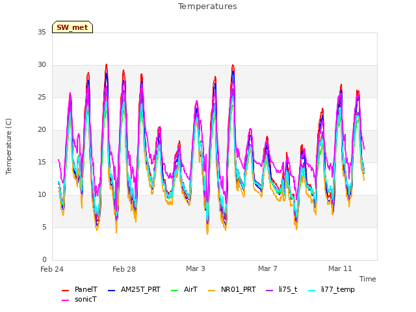Click the red PanelT legend swatch
This screenshot has height=312, width=416.
(x=65, y=291)
